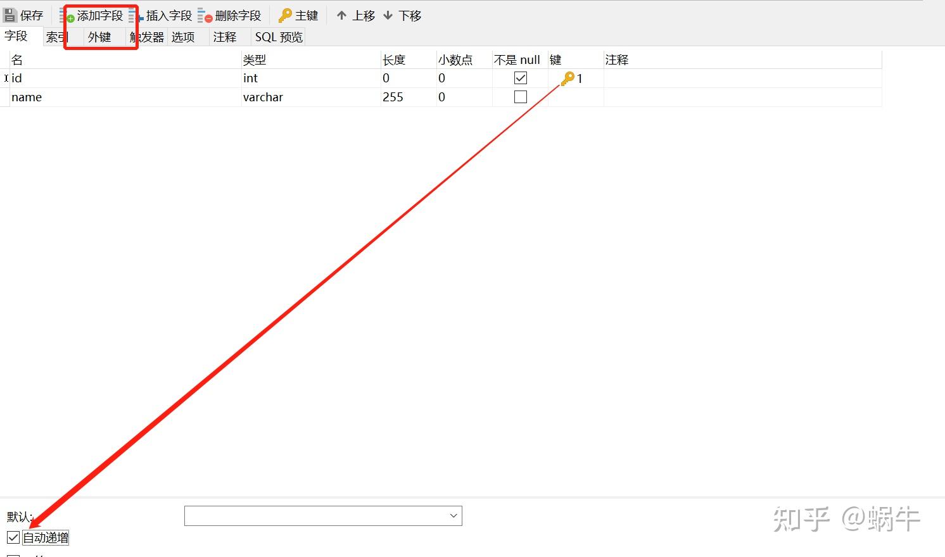The width and height of the screenshot is (945, 557).
Task: Select the name field name cell
Action: [125, 97]
